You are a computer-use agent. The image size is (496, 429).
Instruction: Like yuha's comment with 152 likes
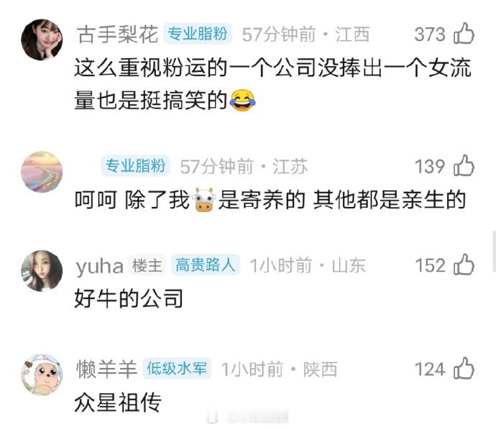(464, 264)
